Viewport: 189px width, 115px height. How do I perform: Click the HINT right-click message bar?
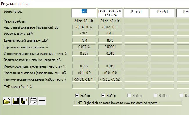(127, 103)
